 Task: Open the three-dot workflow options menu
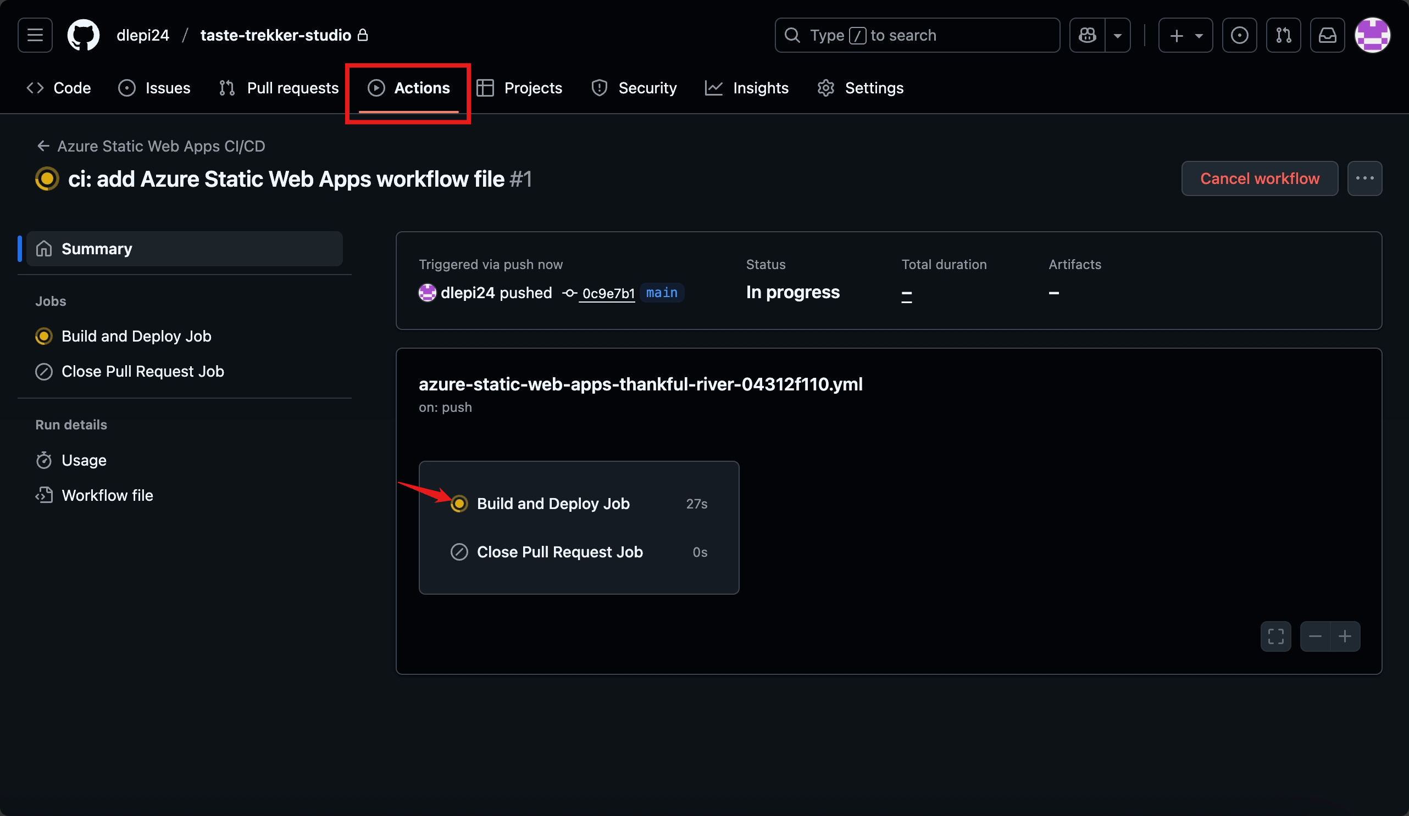1364,178
